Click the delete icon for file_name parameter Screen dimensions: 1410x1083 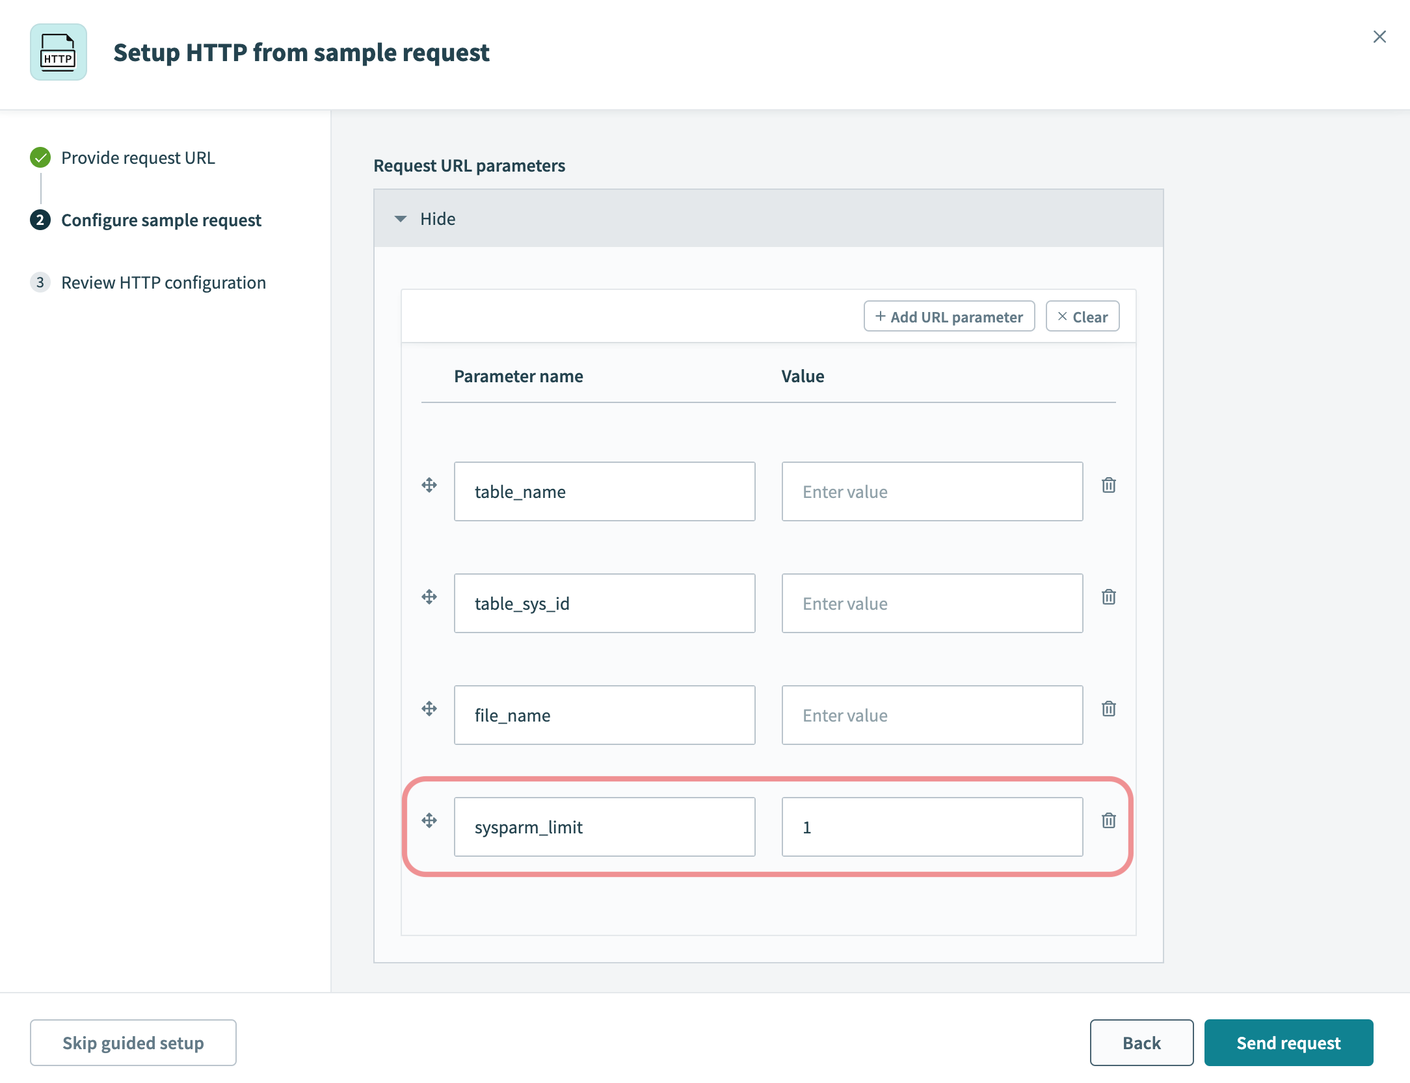pos(1108,707)
